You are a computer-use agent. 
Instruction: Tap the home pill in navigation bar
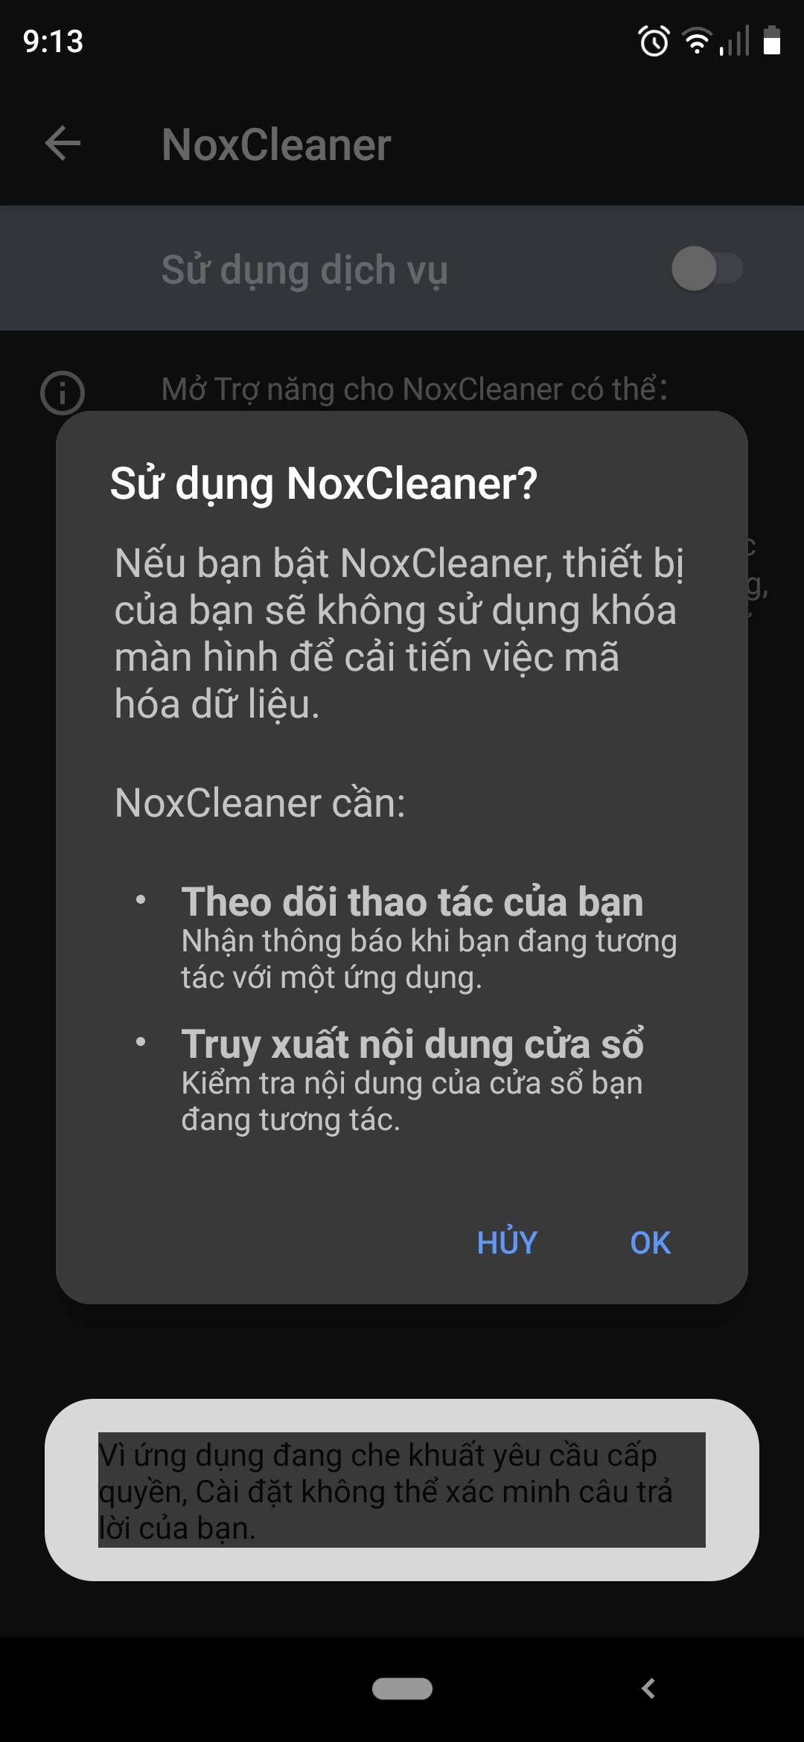[x=402, y=1688]
